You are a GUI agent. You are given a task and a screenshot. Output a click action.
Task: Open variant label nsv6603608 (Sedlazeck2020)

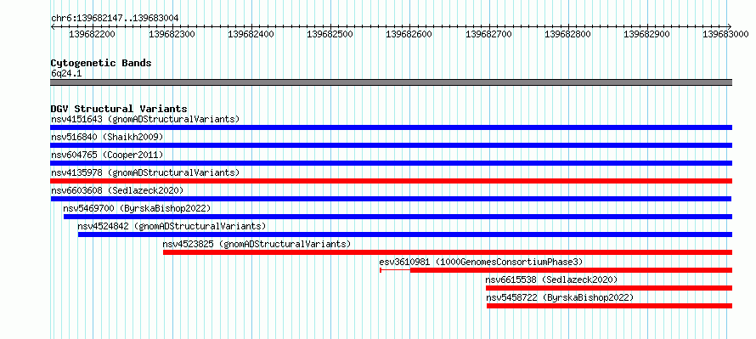pyautogui.click(x=117, y=190)
